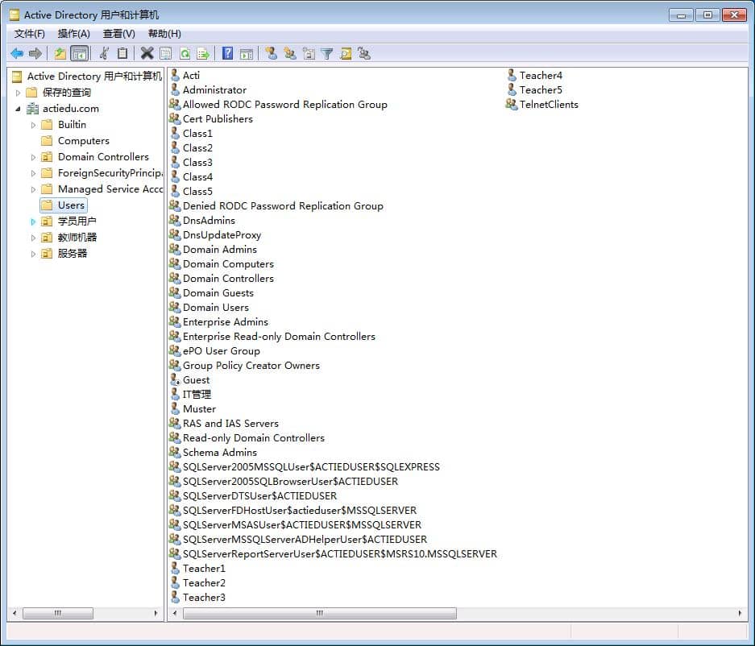Click right-pane scrollbar's right arrow

point(740,613)
